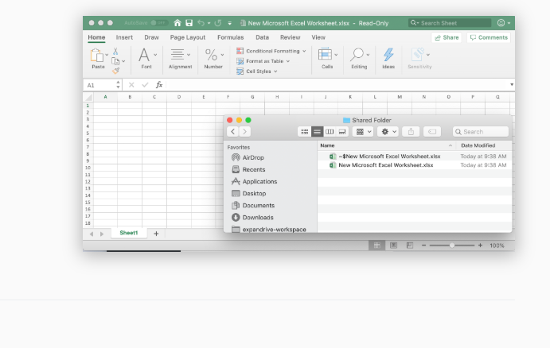This screenshot has width=550, height=348.
Task: Click the Finder share icon
Action: 411,132
